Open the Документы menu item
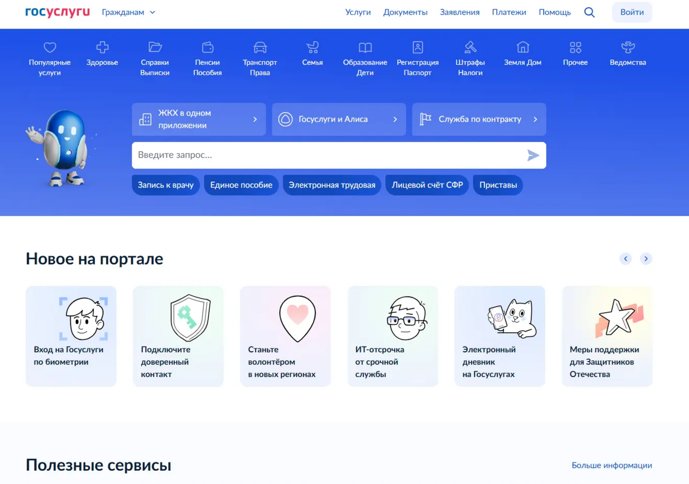Screen dimensions: 689x484 pyautogui.click(x=405, y=12)
